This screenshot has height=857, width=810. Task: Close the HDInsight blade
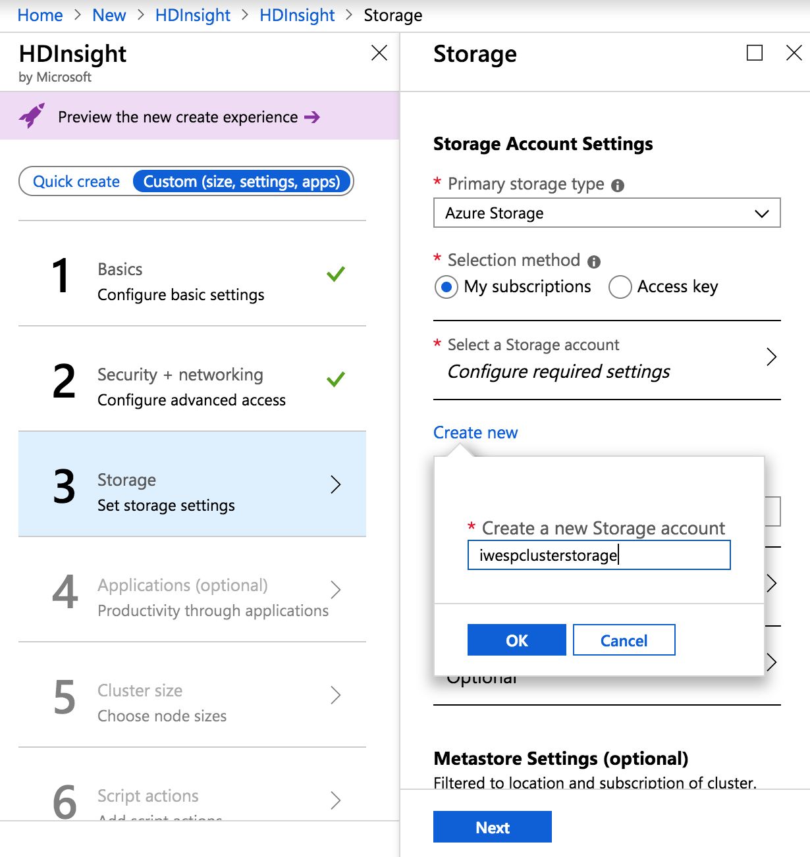pyautogui.click(x=379, y=53)
